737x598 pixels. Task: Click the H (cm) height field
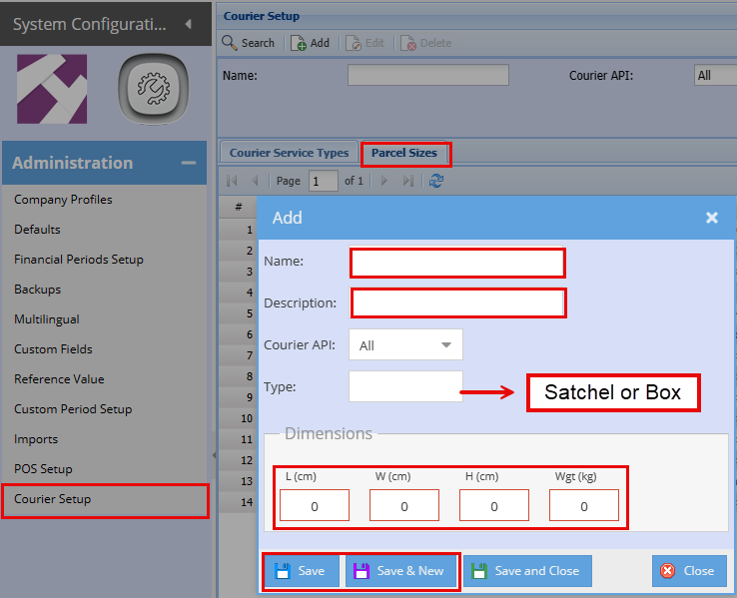[494, 505]
